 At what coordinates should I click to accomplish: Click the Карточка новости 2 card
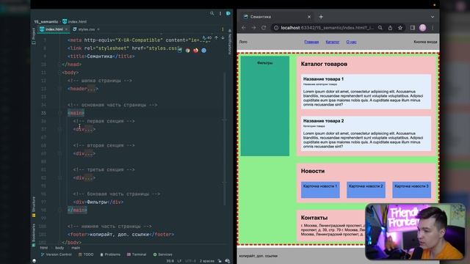(366, 190)
